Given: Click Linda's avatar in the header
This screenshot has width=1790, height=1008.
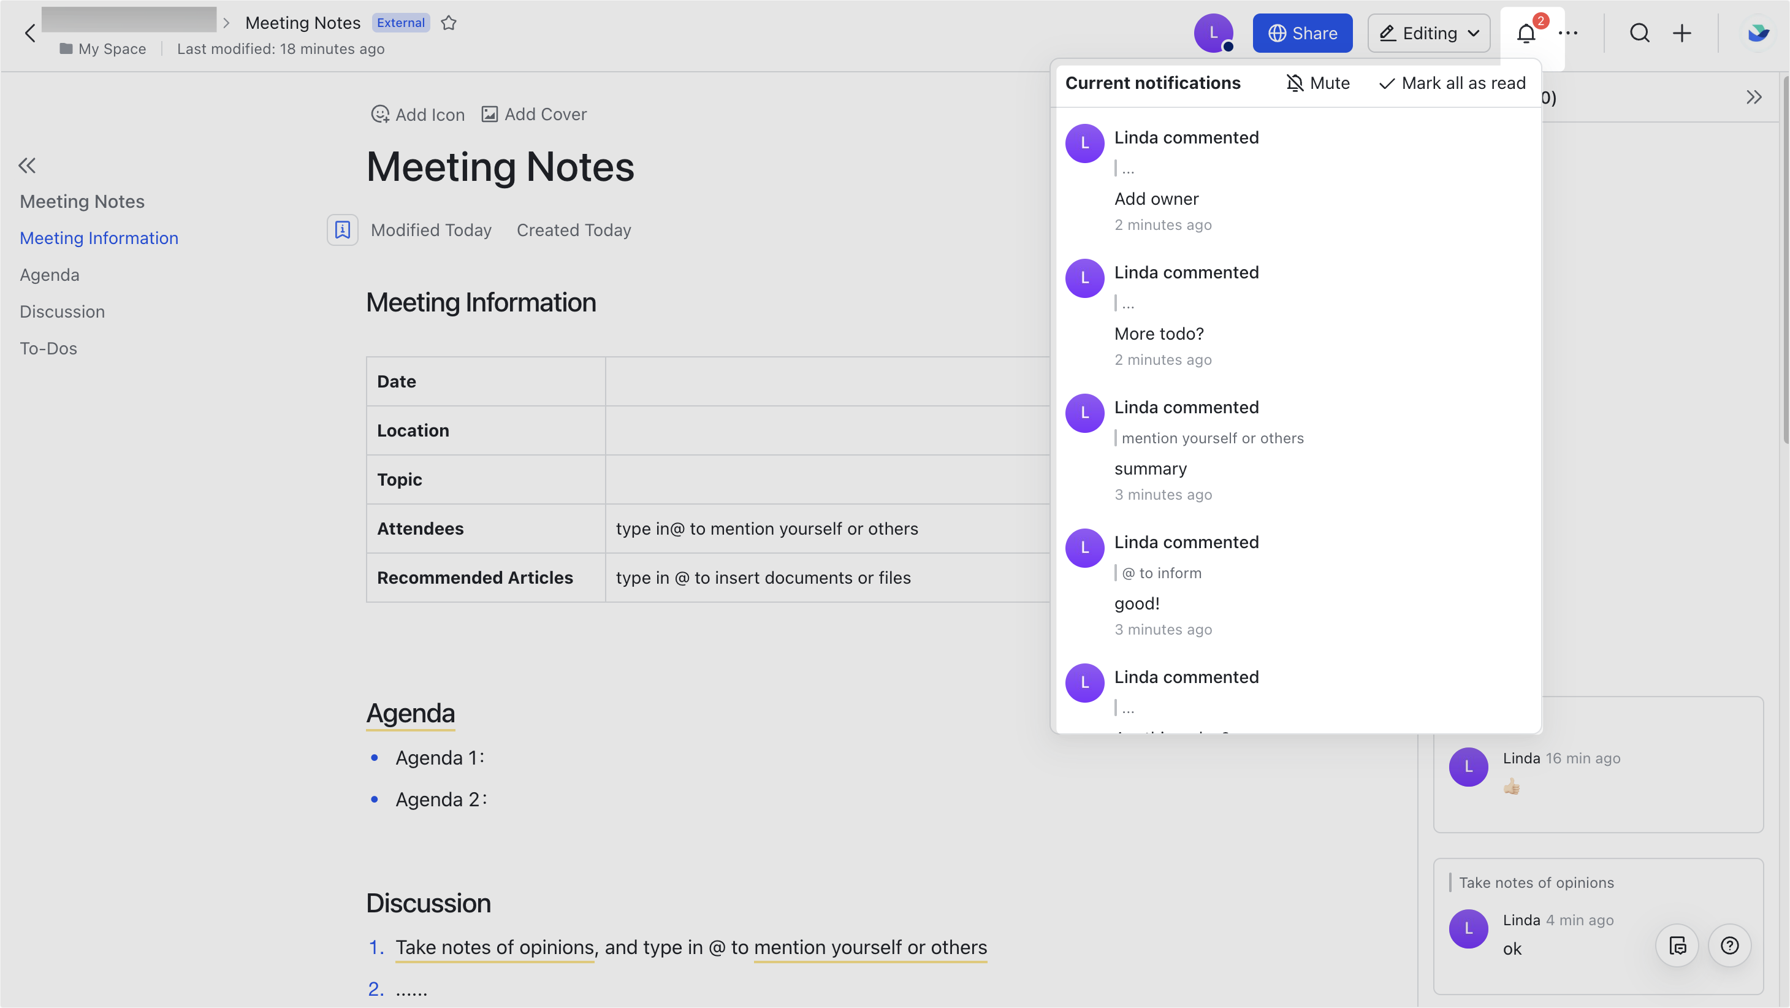Looking at the screenshot, I should point(1213,32).
